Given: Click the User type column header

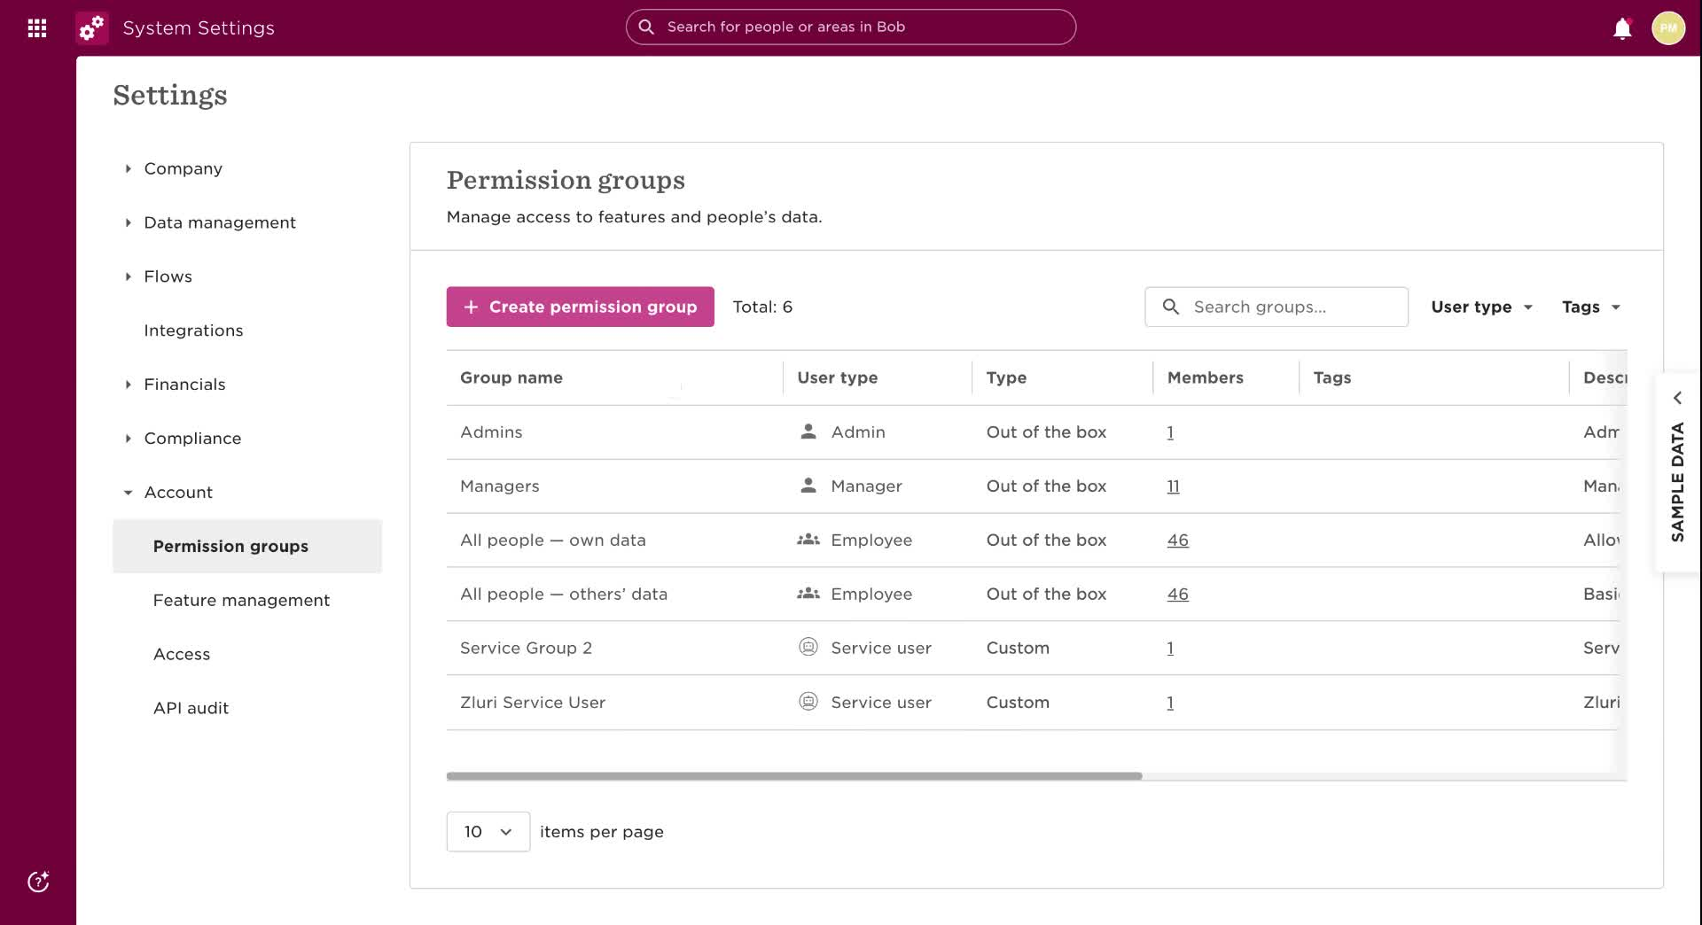Looking at the screenshot, I should click(x=838, y=377).
